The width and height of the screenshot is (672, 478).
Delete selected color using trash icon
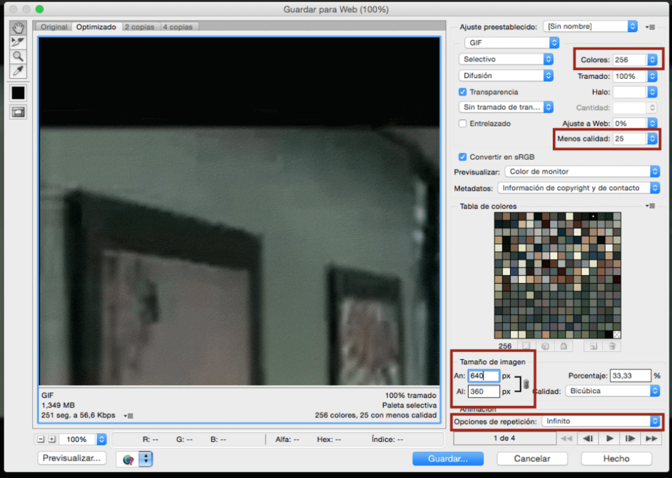(612, 346)
